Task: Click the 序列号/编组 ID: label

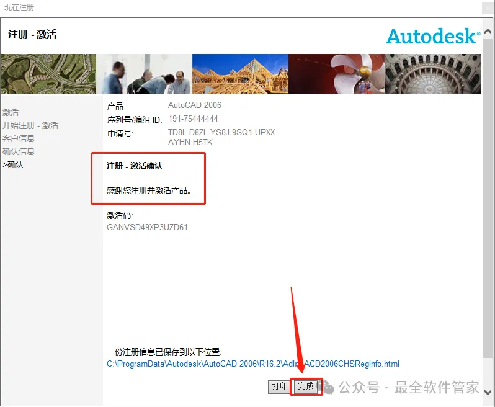Action: [x=135, y=120]
